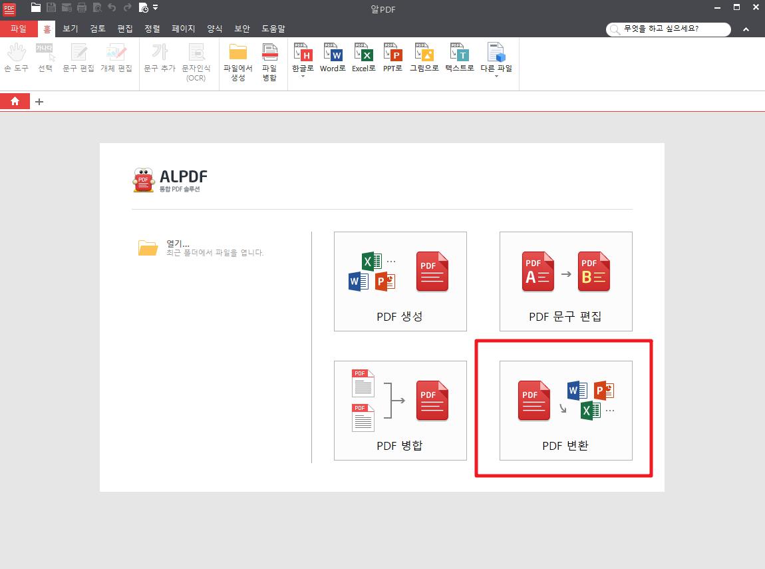Click the 알PDF app logo icon in title bar
This screenshot has height=569, width=765.
9,9
